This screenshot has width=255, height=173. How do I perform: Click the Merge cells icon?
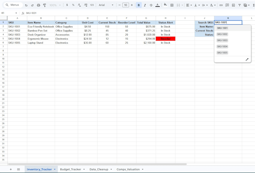[x=178, y=5]
